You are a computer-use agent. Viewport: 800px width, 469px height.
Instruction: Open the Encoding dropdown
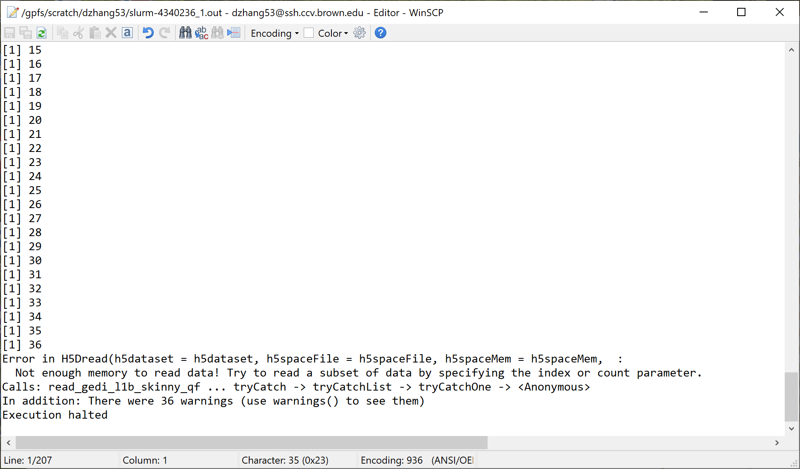274,33
